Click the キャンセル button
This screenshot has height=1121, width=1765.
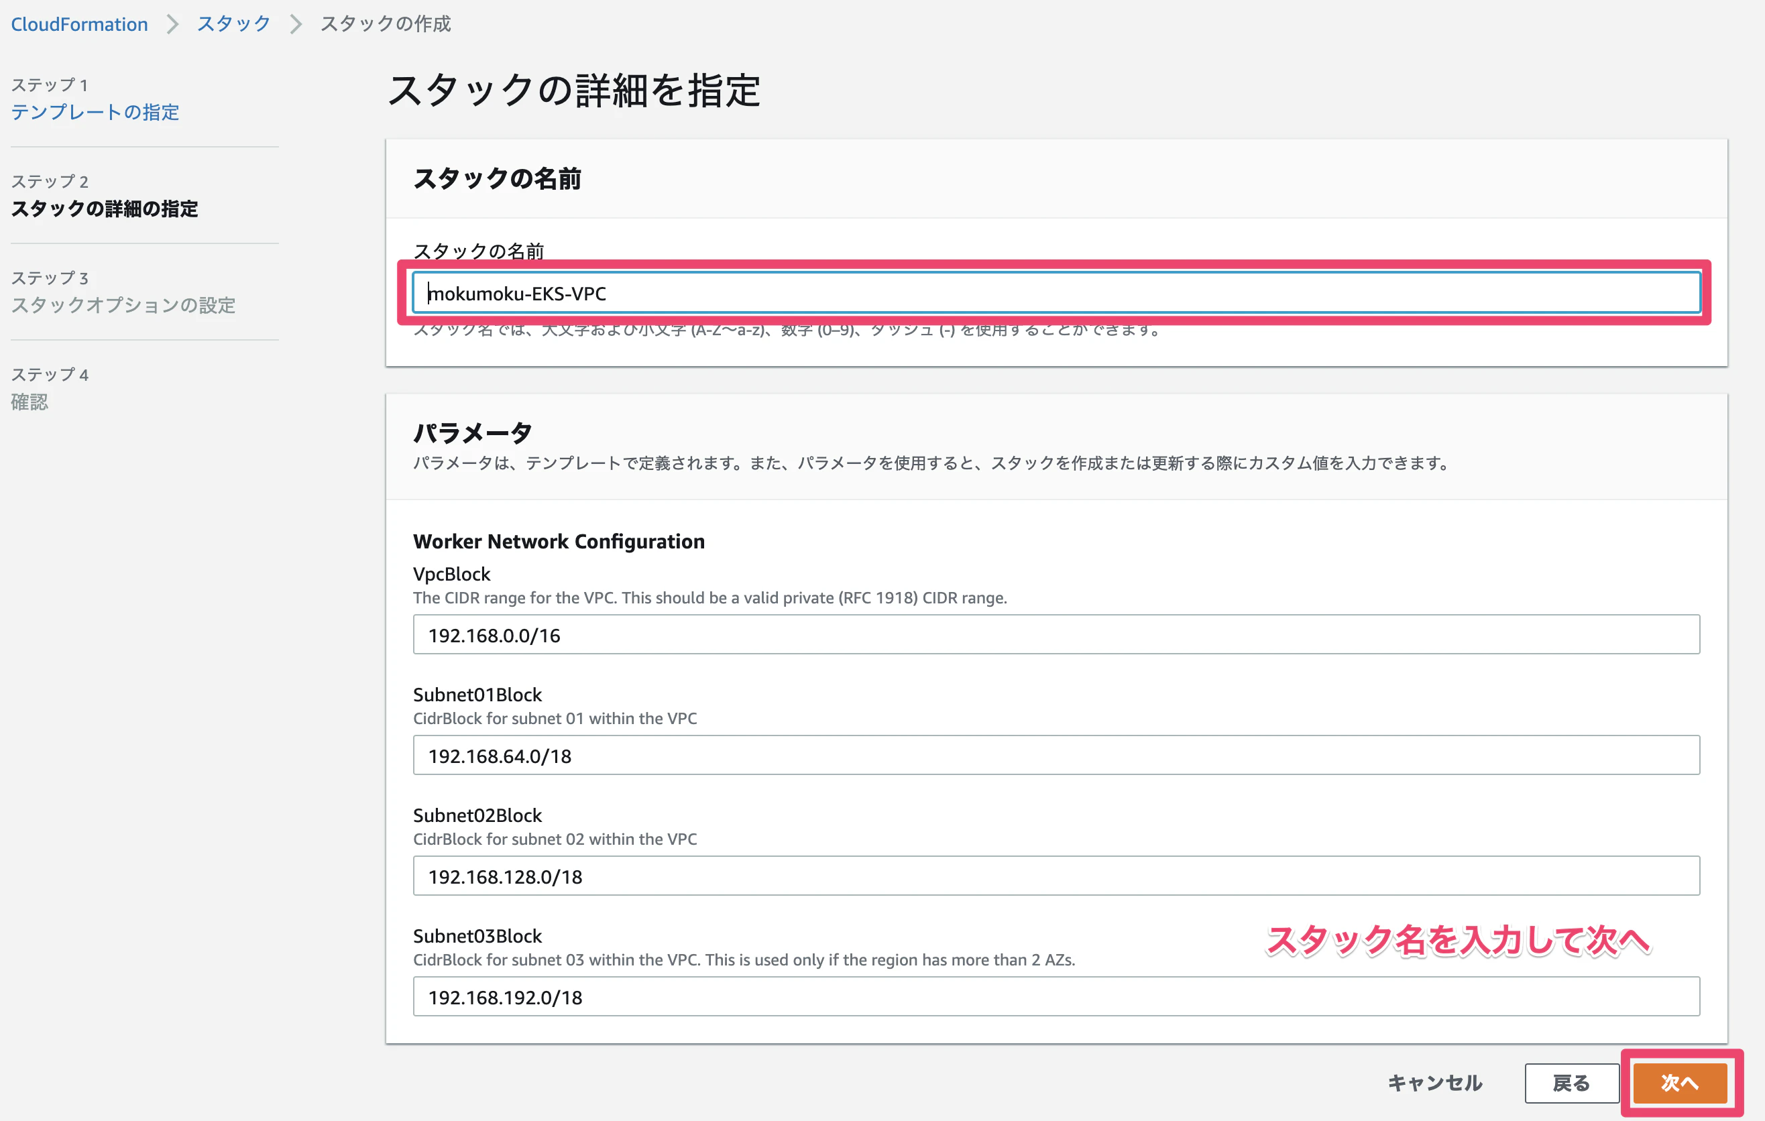tap(1435, 1083)
